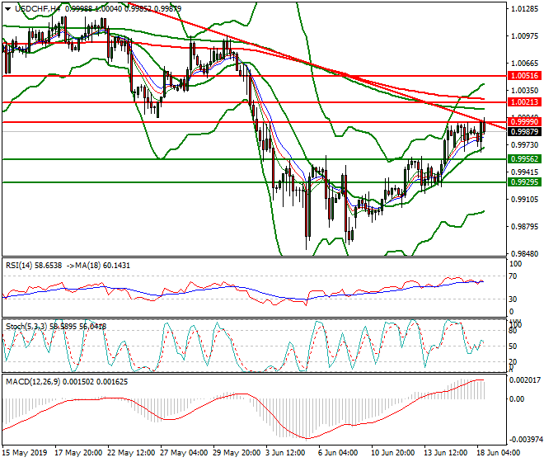Select the green 0.99562 support level label

pyautogui.click(x=524, y=158)
